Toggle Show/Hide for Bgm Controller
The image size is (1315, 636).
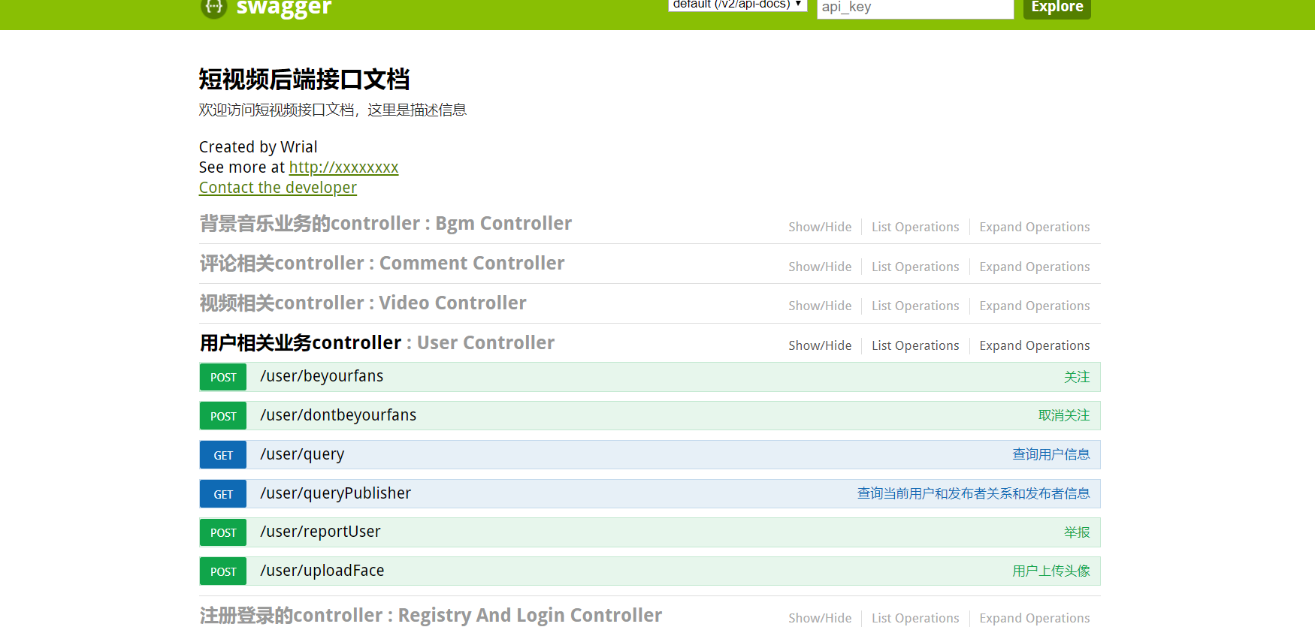point(820,227)
